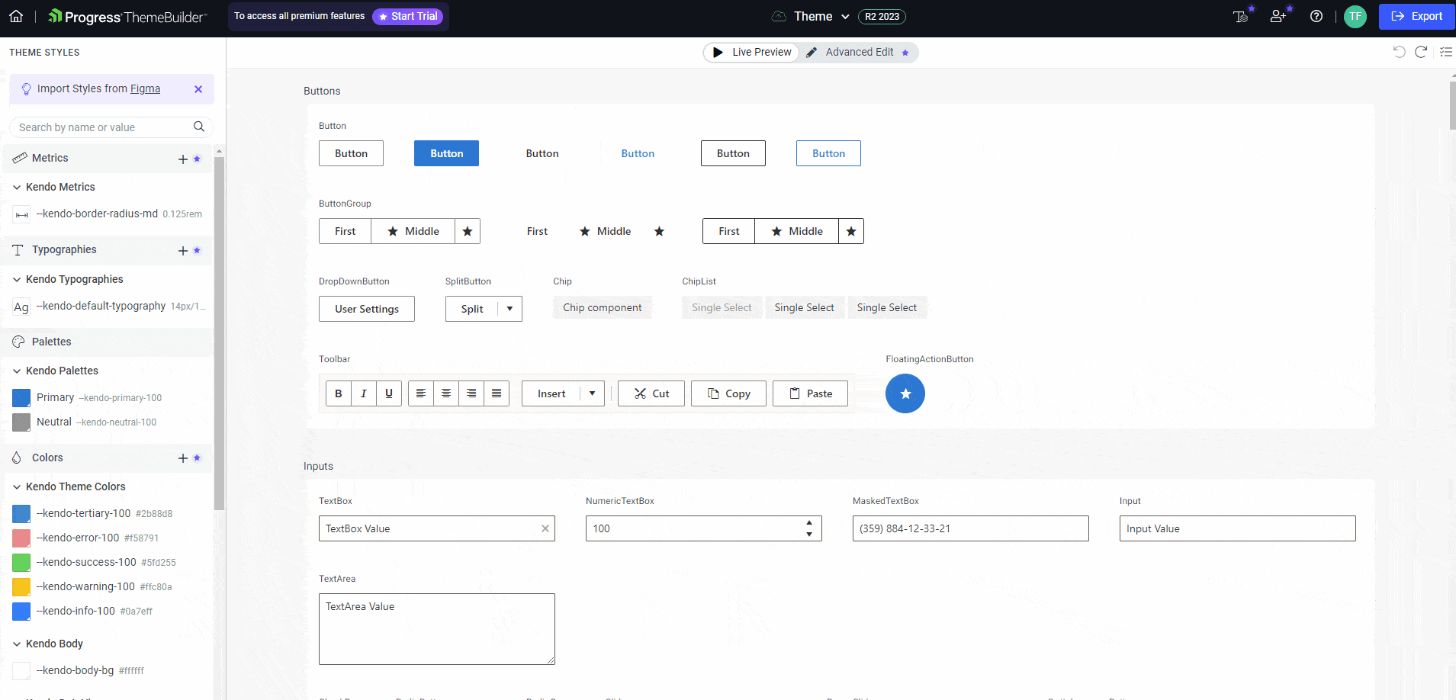Select align left in toolbar
This screenshot has height=700, width=1456.
coord(421,393)
